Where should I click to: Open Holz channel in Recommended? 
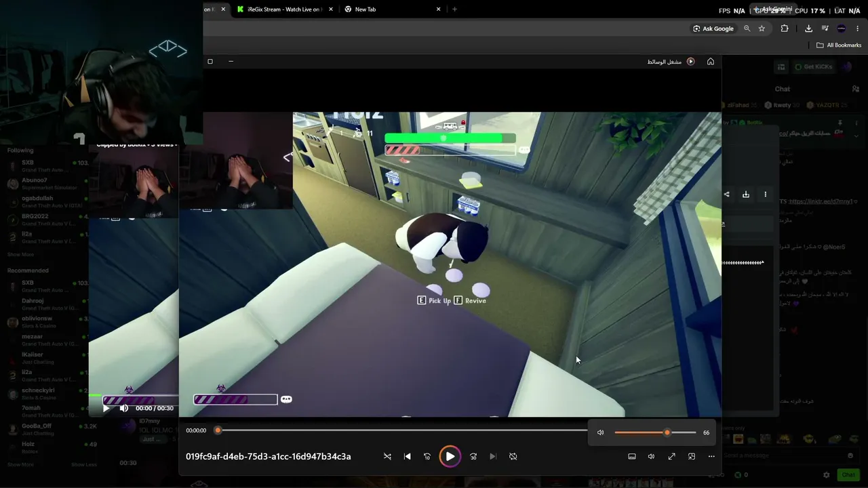point(47,447)
